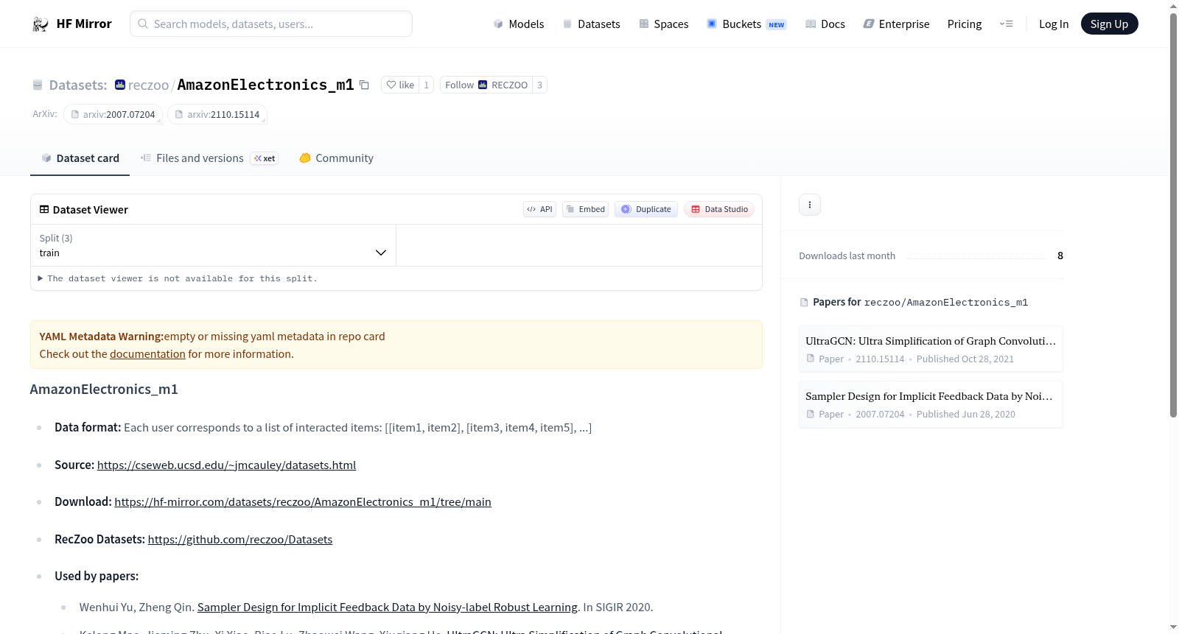Open the UltraGCN paper card in sidebar
The height and width of the screenshot is (634, 1179).
click(931, 349)
